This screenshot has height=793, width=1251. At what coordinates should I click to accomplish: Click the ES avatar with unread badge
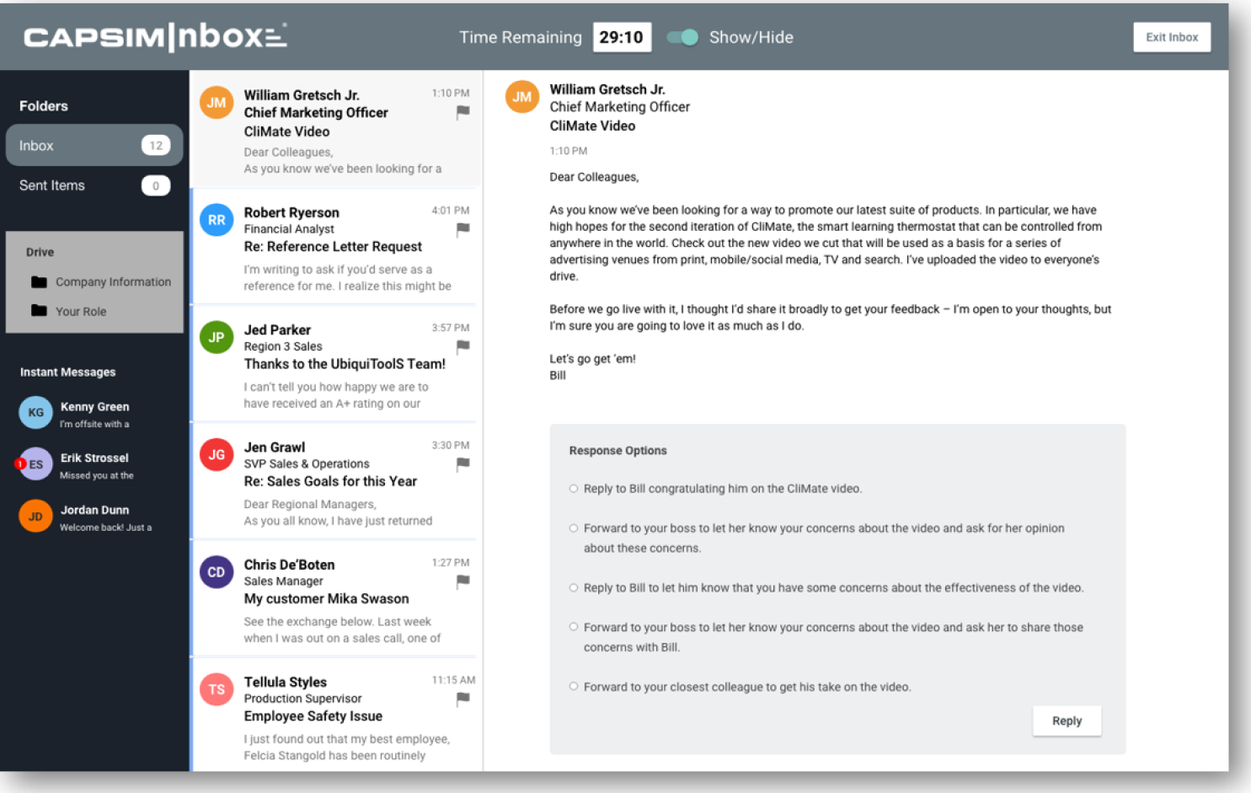(x=35, y=463)
